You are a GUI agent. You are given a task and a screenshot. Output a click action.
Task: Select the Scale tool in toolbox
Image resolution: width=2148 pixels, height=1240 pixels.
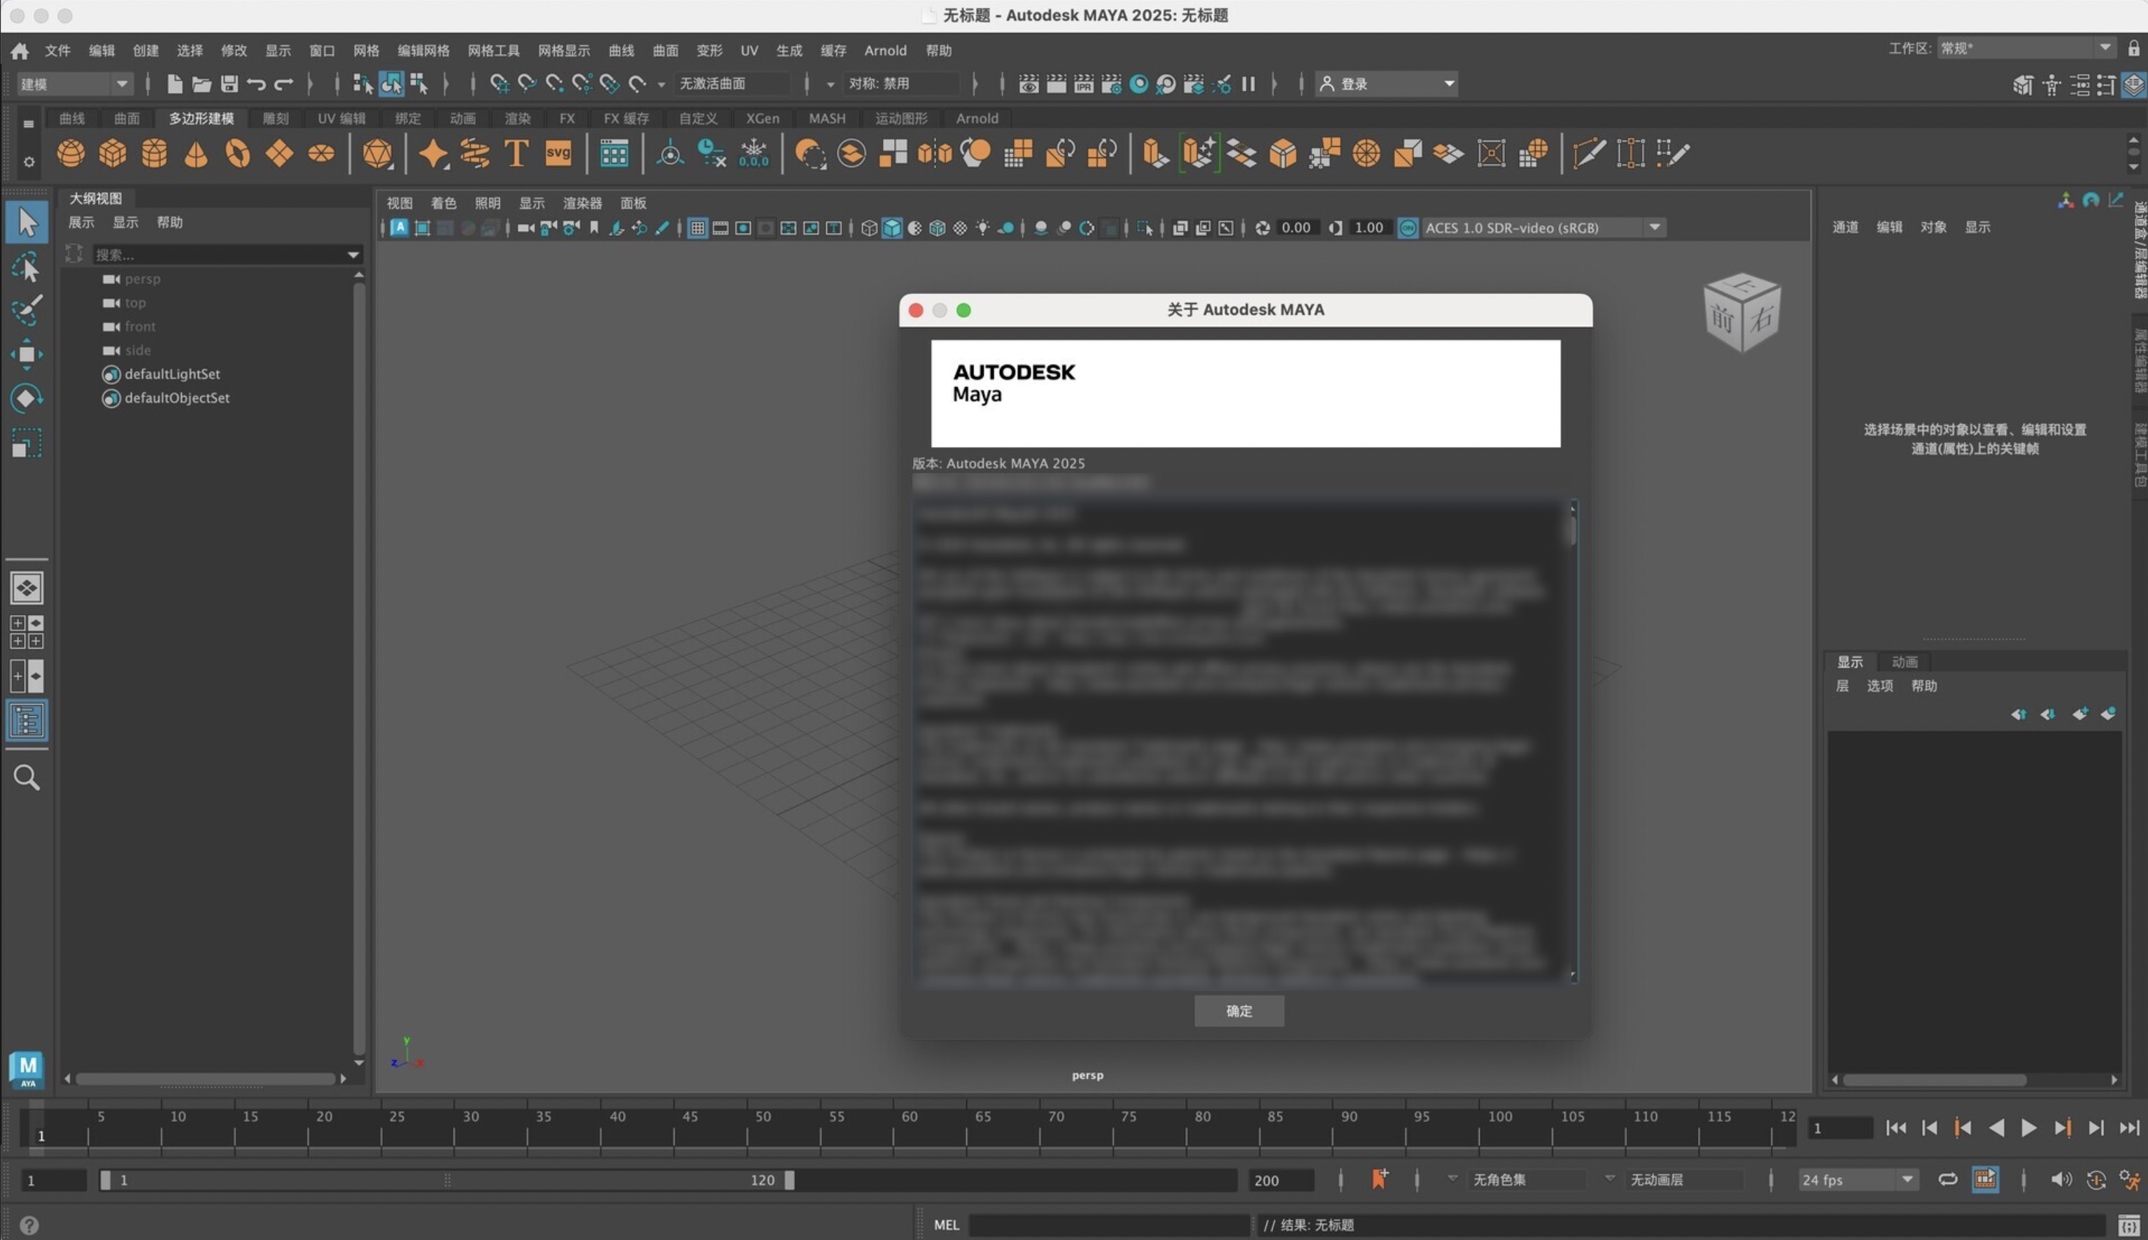[27, 443]
